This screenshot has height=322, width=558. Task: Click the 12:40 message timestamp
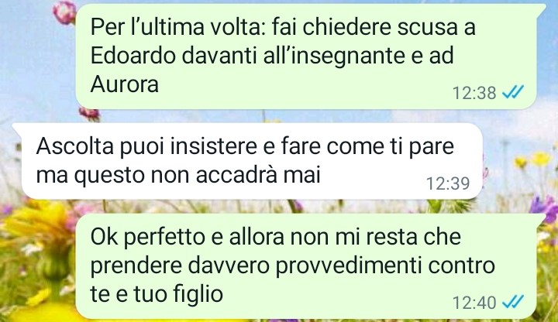(474, 303)
